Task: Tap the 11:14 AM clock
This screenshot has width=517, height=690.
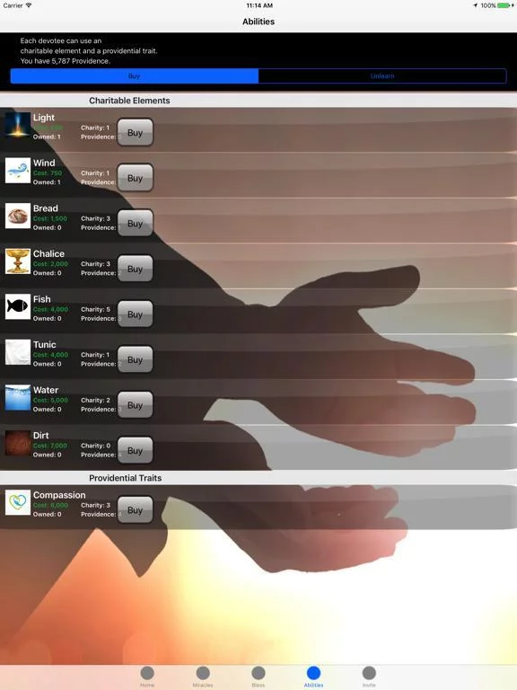Action: click(259, 5)
